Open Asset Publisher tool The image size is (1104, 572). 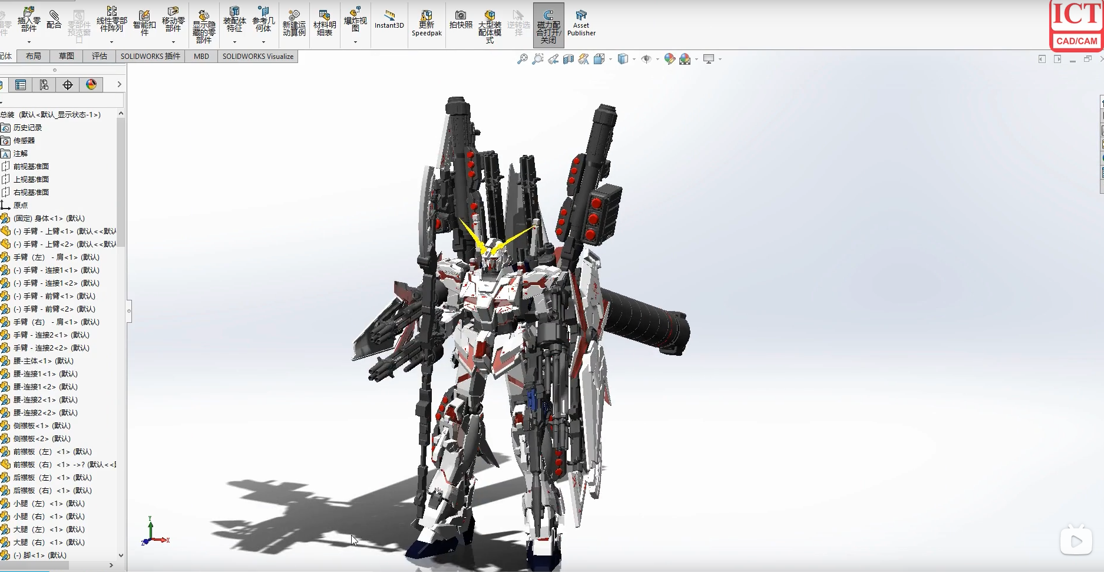(581, 22)
